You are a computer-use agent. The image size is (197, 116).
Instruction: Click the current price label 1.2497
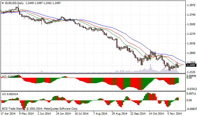[191, 65]
